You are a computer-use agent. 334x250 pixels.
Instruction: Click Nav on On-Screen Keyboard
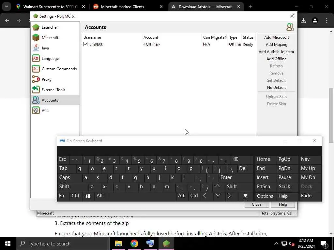311,160
